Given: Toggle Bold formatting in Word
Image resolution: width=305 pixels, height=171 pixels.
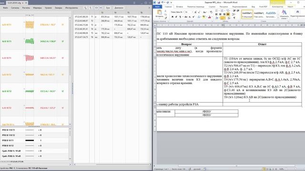Looking at the screenshot, I should point(173,17).
